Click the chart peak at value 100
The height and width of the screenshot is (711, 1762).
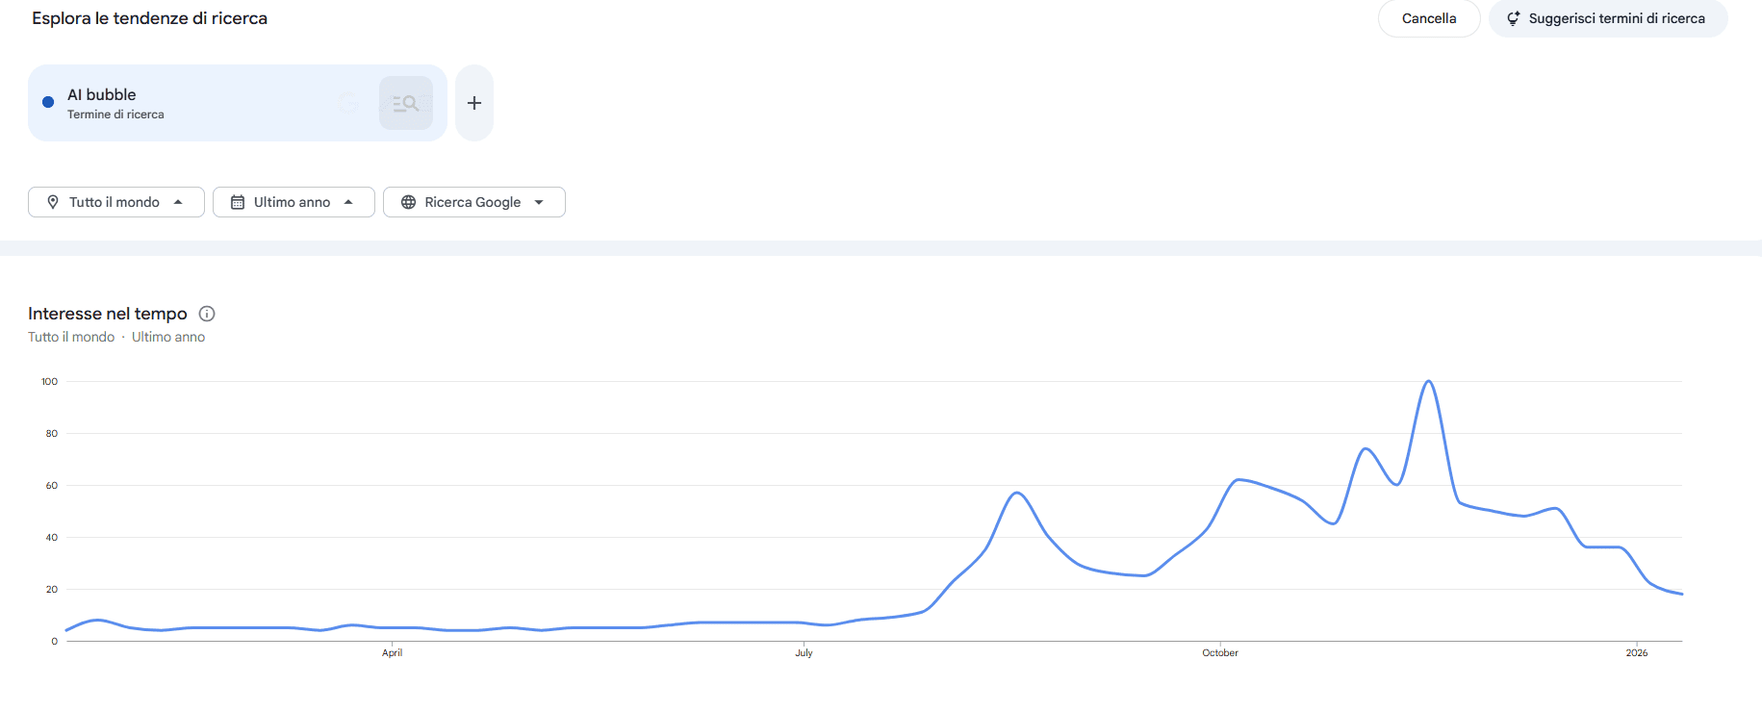pyautogui.click(x=1429, y=382)
